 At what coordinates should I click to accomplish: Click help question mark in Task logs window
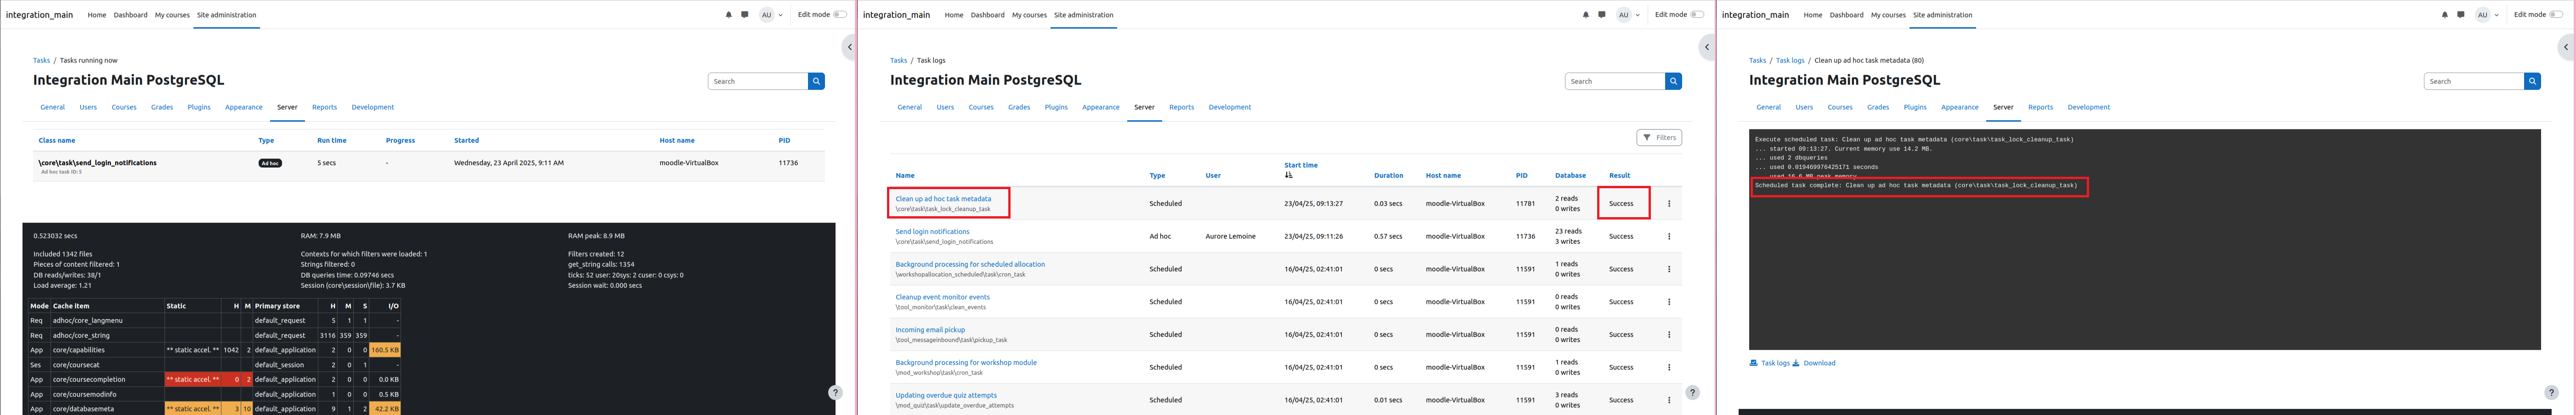[x=1692, y=393]
